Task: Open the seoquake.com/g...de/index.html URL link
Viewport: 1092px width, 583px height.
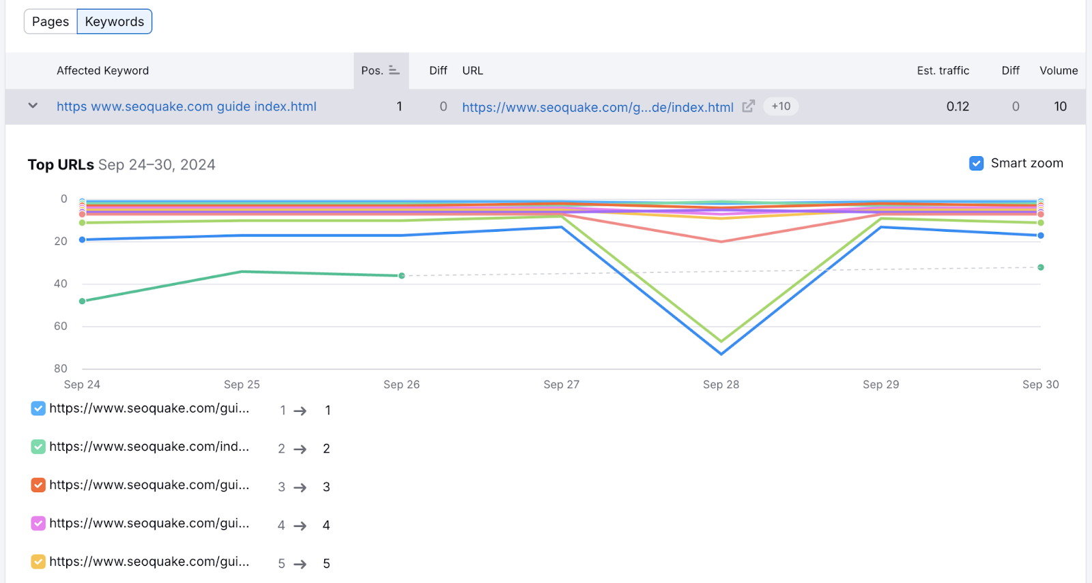Action: (x=597, y=107)
